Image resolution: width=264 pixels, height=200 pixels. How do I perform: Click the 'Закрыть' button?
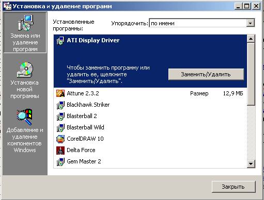point(234,187)
